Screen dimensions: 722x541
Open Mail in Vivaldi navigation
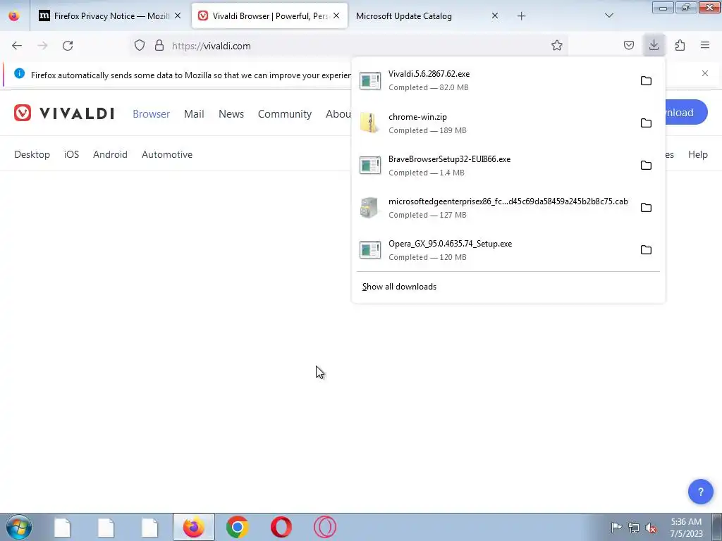194,113
